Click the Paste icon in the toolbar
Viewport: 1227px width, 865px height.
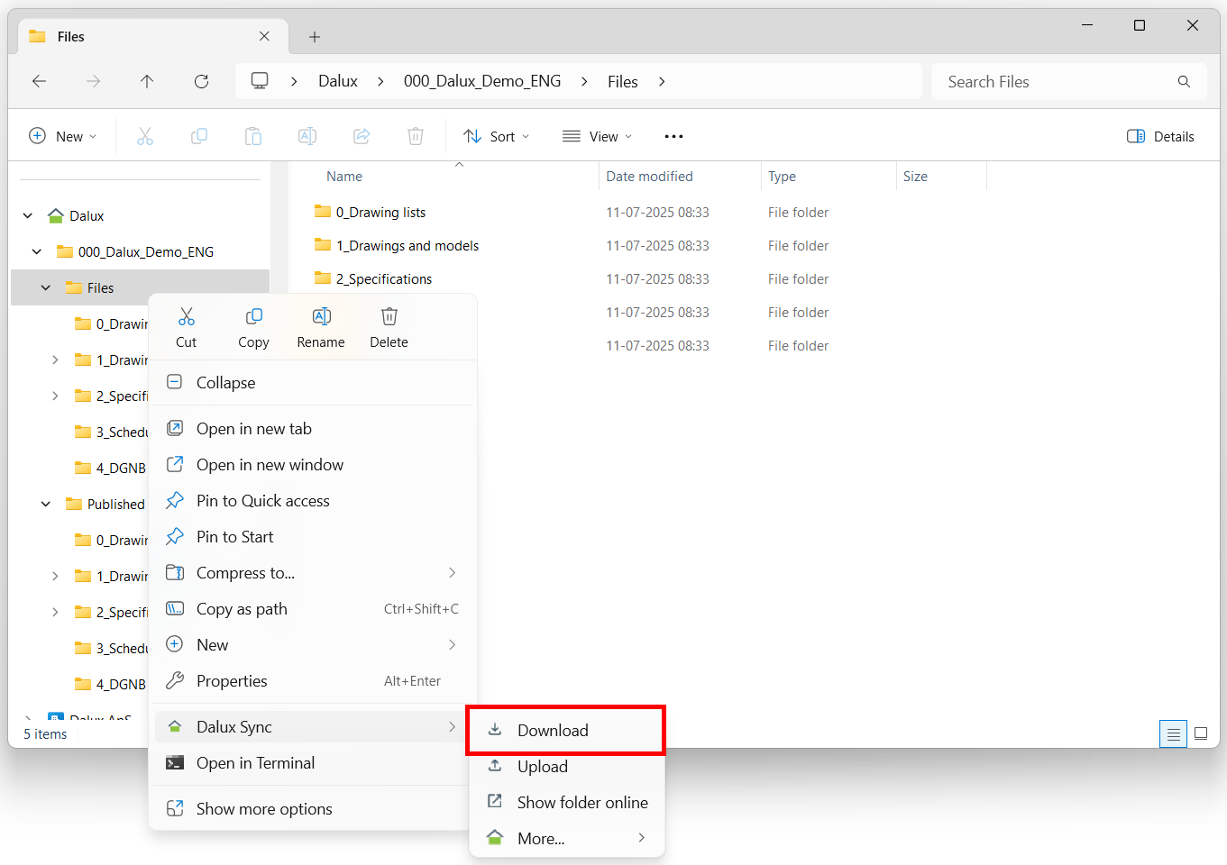click(x=253, y=135)
